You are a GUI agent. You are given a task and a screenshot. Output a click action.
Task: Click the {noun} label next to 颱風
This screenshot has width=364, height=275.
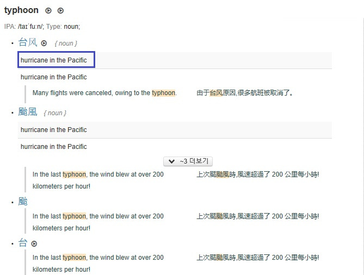click(x=55, y=113)
